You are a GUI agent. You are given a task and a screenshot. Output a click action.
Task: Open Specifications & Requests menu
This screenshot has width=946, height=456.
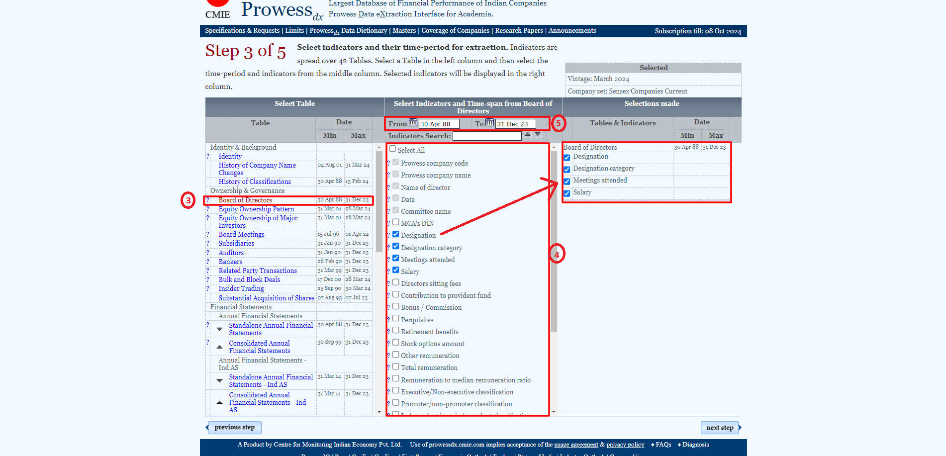click(x=242, y=31)
